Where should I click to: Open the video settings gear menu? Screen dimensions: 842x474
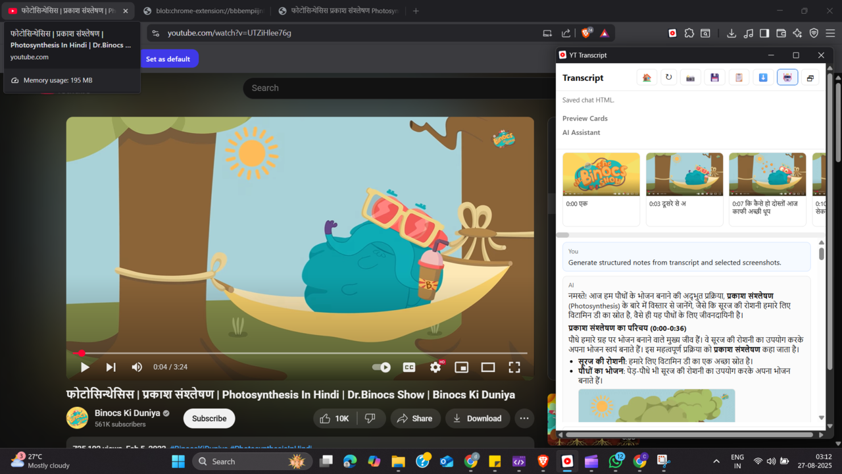tap(435, 367)
